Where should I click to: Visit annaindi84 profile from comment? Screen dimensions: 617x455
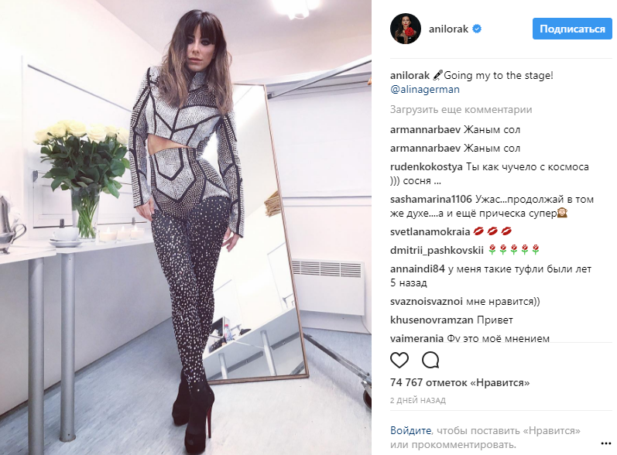click(417, 269)
